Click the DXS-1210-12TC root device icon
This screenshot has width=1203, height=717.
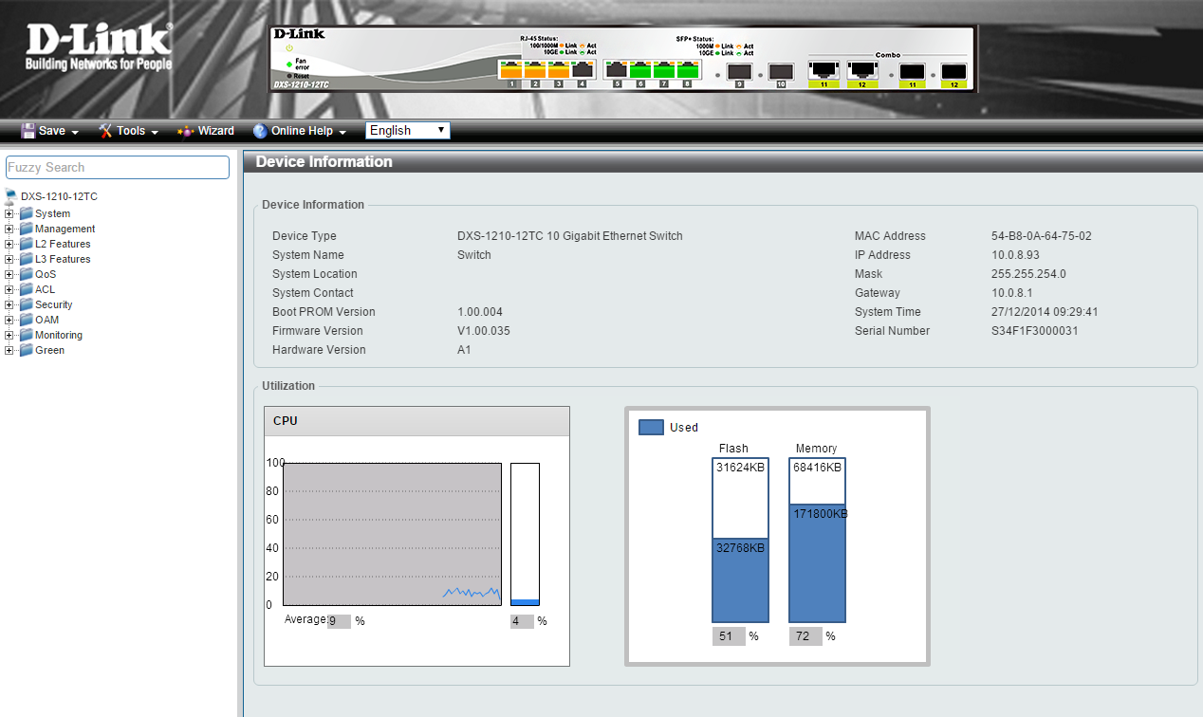pos(11,196)
